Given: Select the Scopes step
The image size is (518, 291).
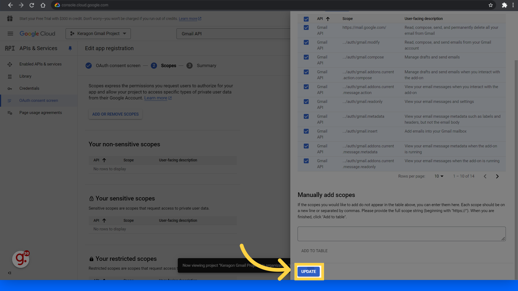Looking at the screenshot, I should click(163, 66).
